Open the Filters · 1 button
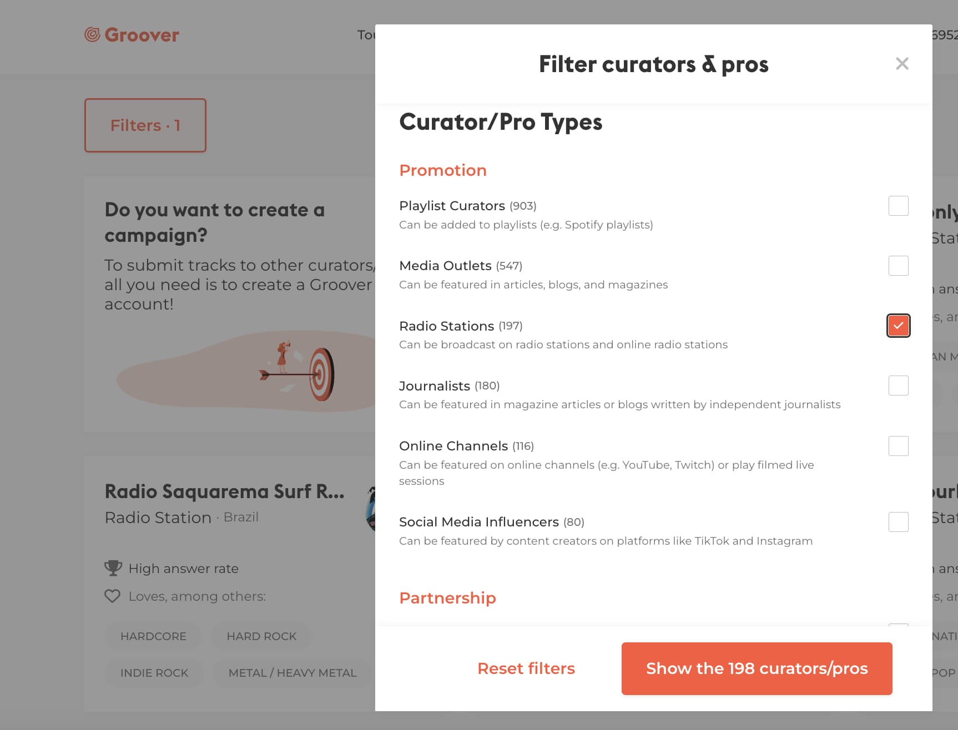The height and width of the screenshot is (730, 958). (x=145, y=125)
